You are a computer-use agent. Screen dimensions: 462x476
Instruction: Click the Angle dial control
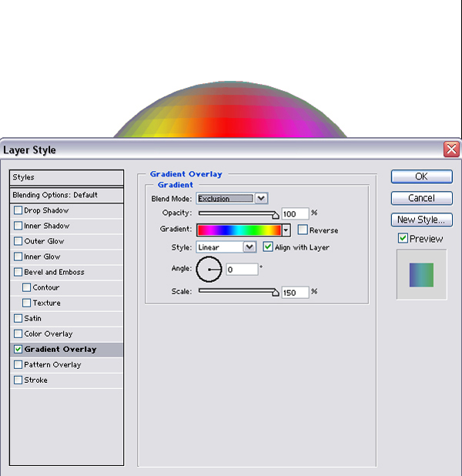point(209,270)
